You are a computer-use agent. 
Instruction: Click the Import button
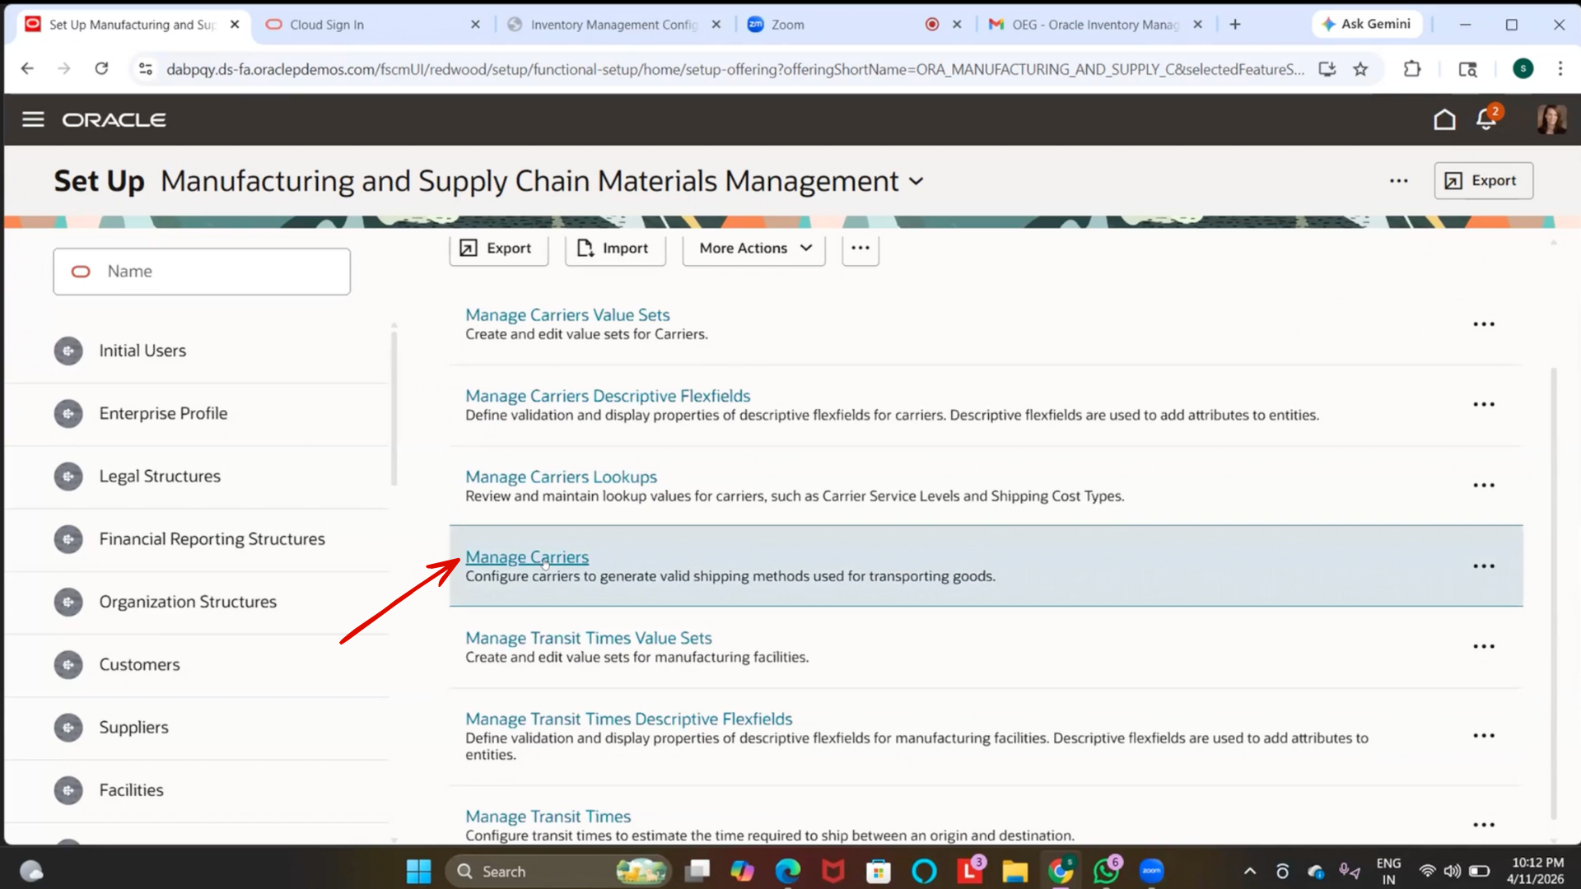coord(614,248)
